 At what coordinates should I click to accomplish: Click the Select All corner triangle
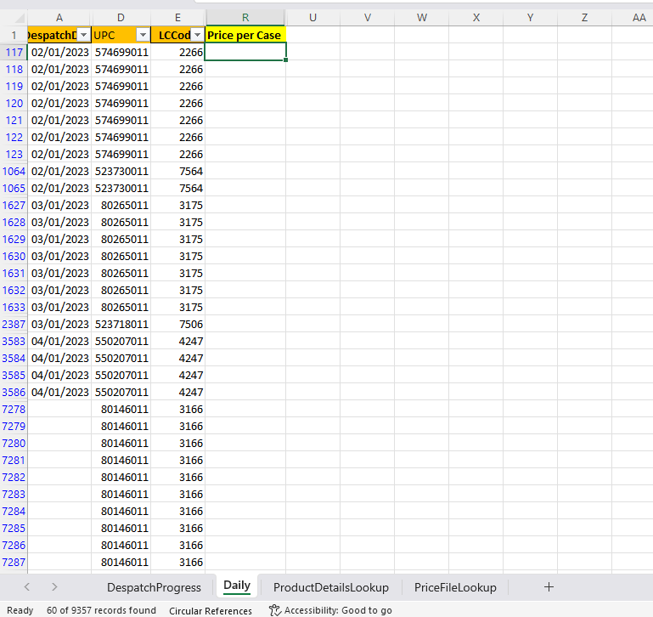[20, 18]
